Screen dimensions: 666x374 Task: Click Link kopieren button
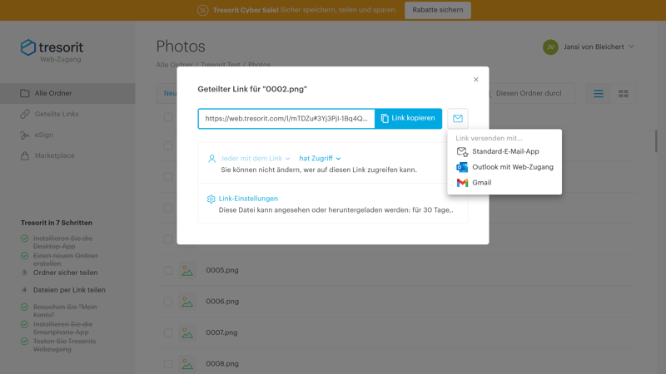pyautogui.click(x=408, y=118)
